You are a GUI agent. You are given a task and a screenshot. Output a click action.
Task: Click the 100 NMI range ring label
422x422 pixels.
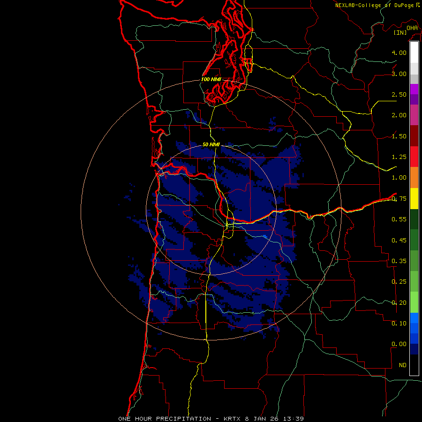[x=211, y=79]
